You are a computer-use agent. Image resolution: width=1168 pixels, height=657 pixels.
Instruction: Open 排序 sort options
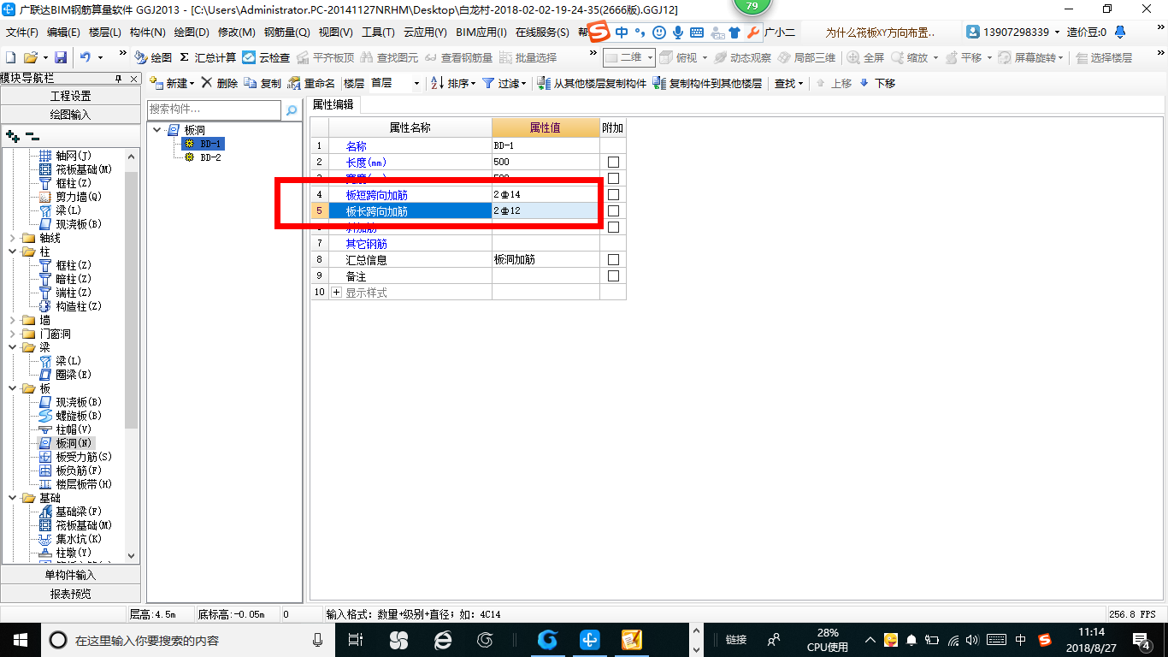tap(453, 83)
